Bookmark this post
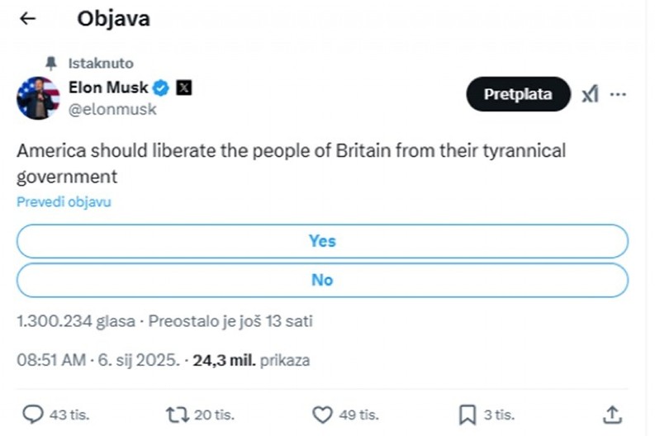The image size is (655, 436). (467, 414)
